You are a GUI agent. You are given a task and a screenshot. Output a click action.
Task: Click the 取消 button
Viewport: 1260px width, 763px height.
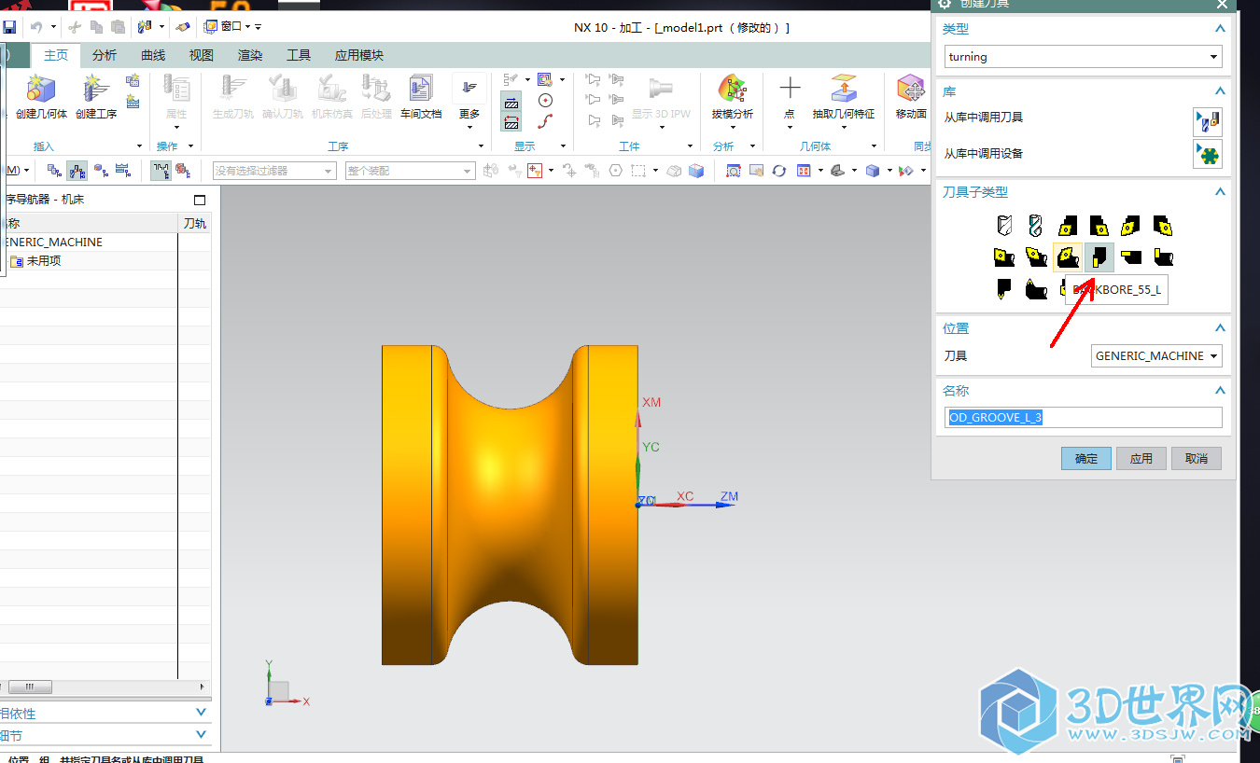1197,458
